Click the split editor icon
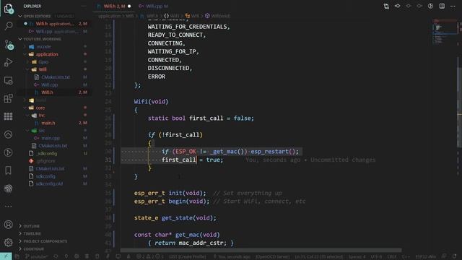Screen dimensions: 462x260 click(442, 6)
